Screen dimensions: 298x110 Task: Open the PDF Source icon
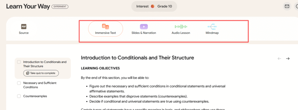click(x=24, y=27)
